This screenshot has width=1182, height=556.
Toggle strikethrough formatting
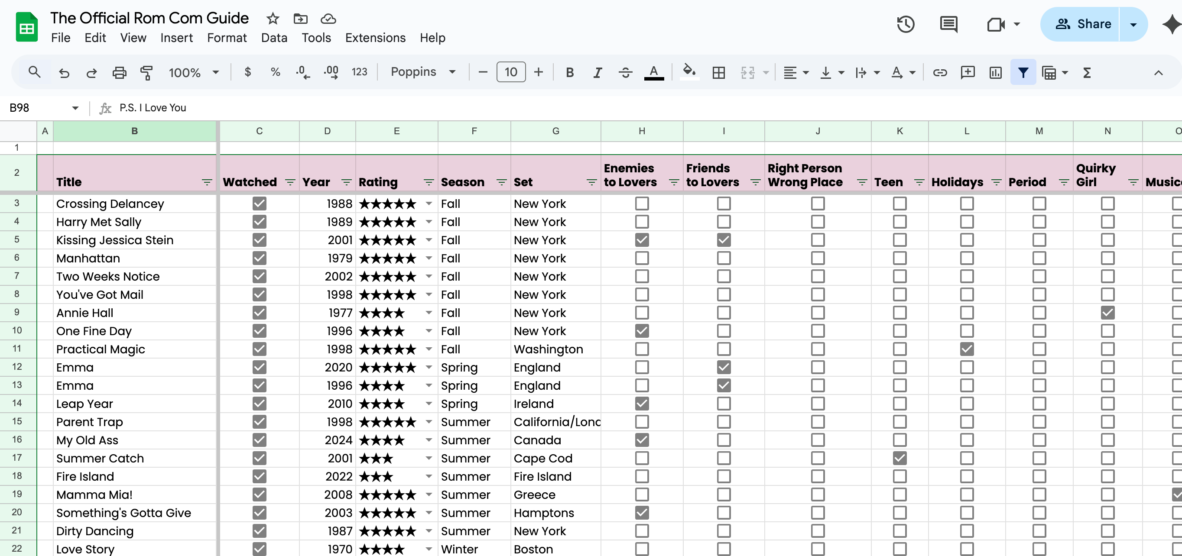pos(625,72)
